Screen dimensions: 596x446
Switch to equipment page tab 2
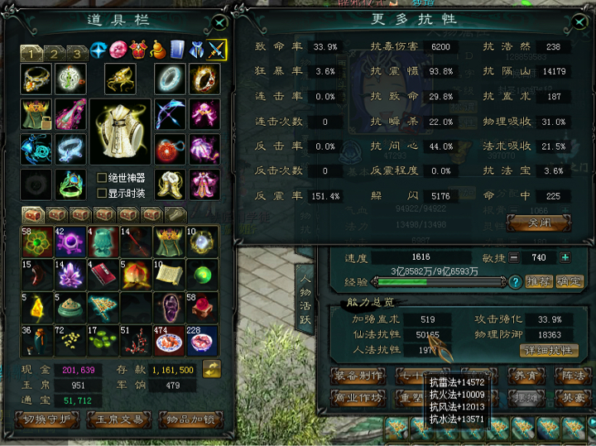[x=55, y=54]
